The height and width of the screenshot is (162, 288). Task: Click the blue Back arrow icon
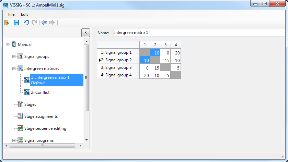click(x=44, y=23)
